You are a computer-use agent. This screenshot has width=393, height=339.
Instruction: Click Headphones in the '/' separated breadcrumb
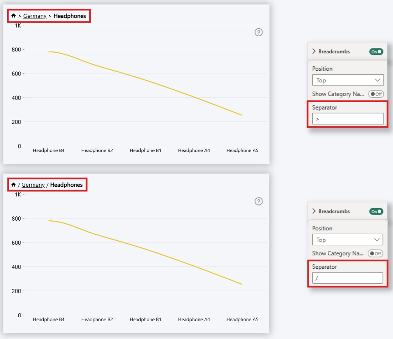(66, 185)
